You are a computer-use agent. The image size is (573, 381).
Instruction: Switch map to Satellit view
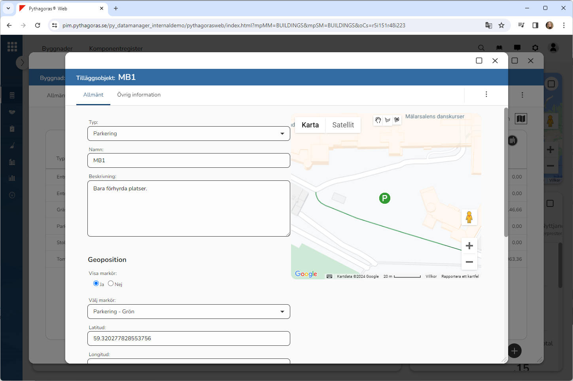[x=343, y=125]
